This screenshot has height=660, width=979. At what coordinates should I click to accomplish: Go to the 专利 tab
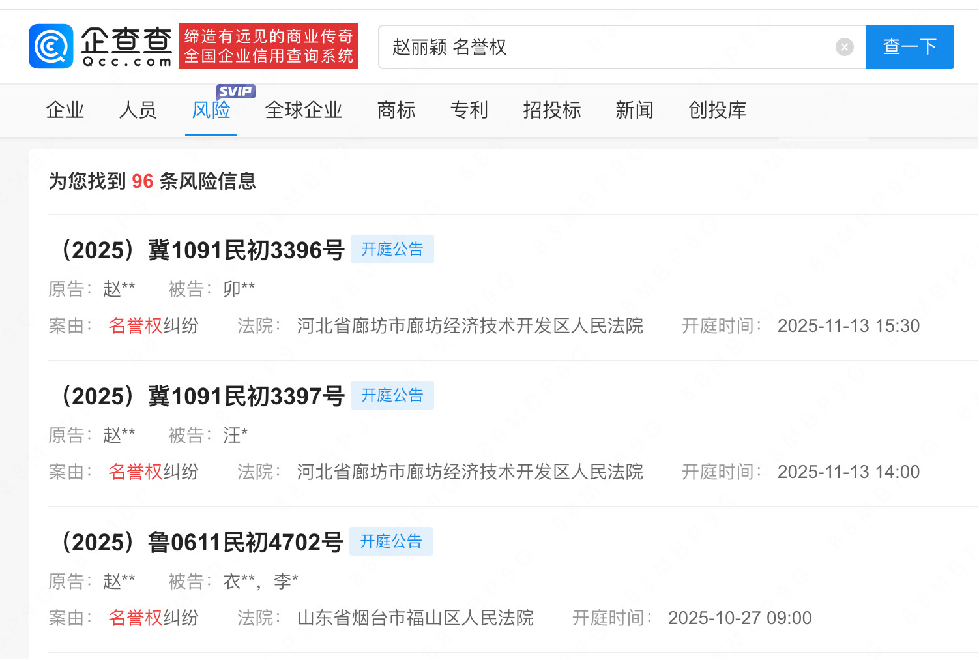(469, 110)
